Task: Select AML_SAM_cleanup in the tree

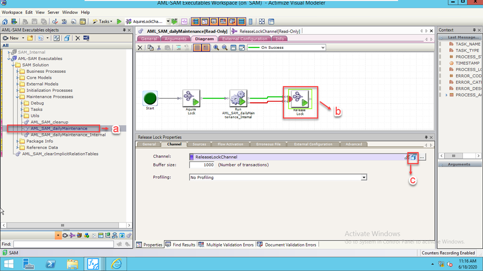Action: [x=49, y=122]
